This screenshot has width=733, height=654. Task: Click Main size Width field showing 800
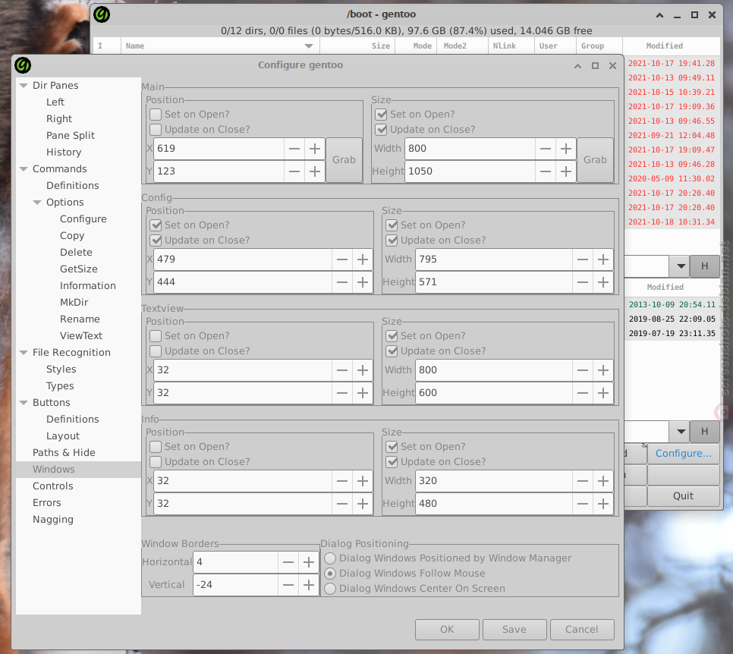click(x=470, y=149)
